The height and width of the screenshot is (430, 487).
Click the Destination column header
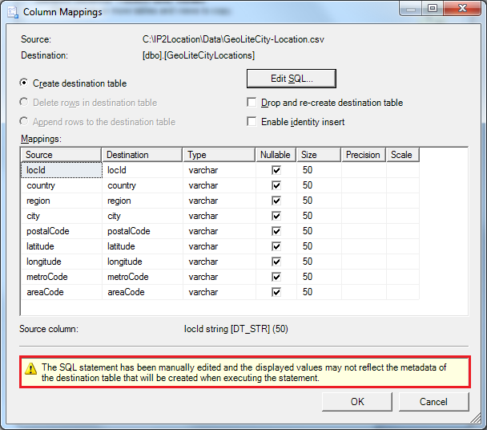(143, 155)
